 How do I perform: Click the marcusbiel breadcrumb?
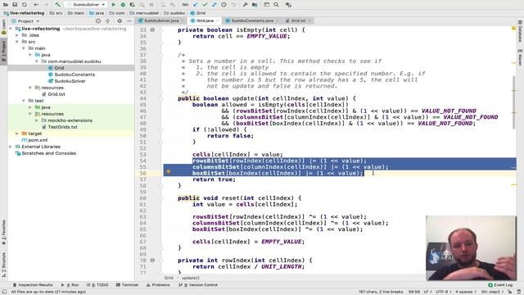coord(145,13)
